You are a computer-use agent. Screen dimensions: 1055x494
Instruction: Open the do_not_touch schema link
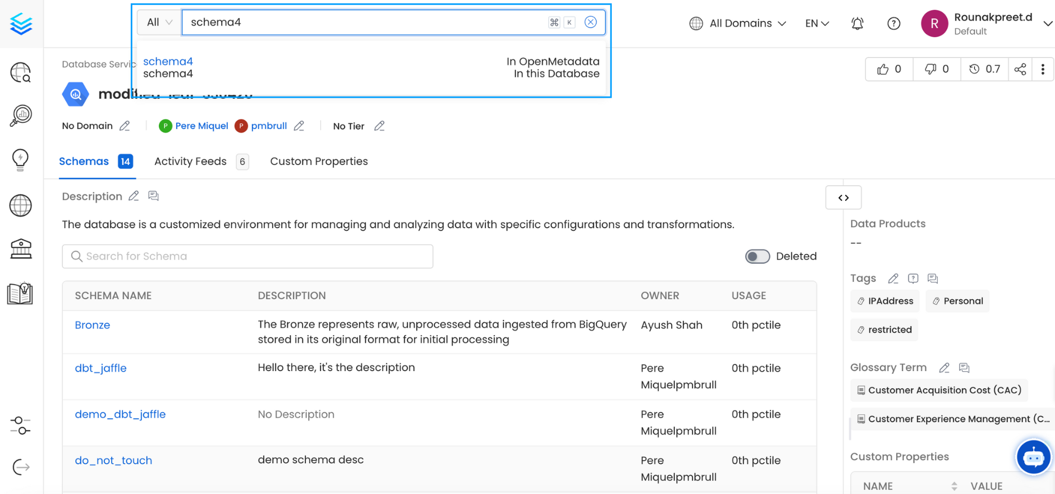point(113,460)
